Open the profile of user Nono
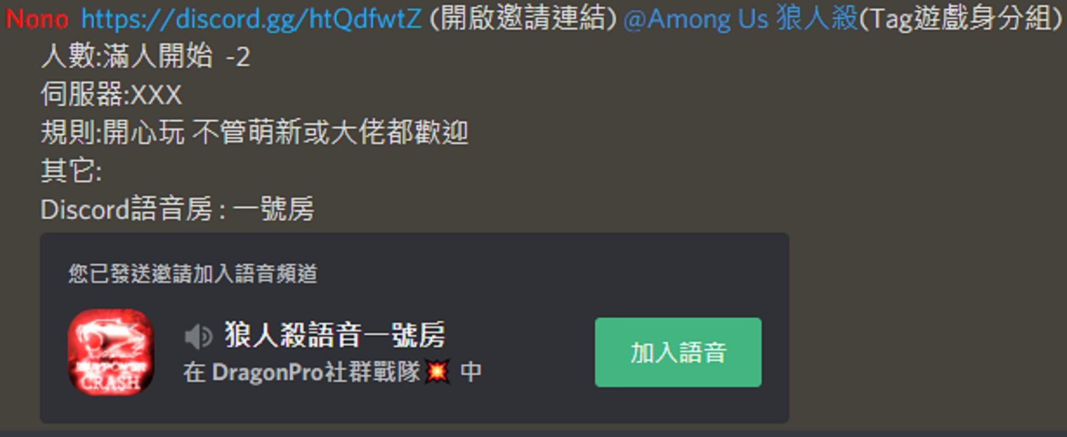 point(37,19)
